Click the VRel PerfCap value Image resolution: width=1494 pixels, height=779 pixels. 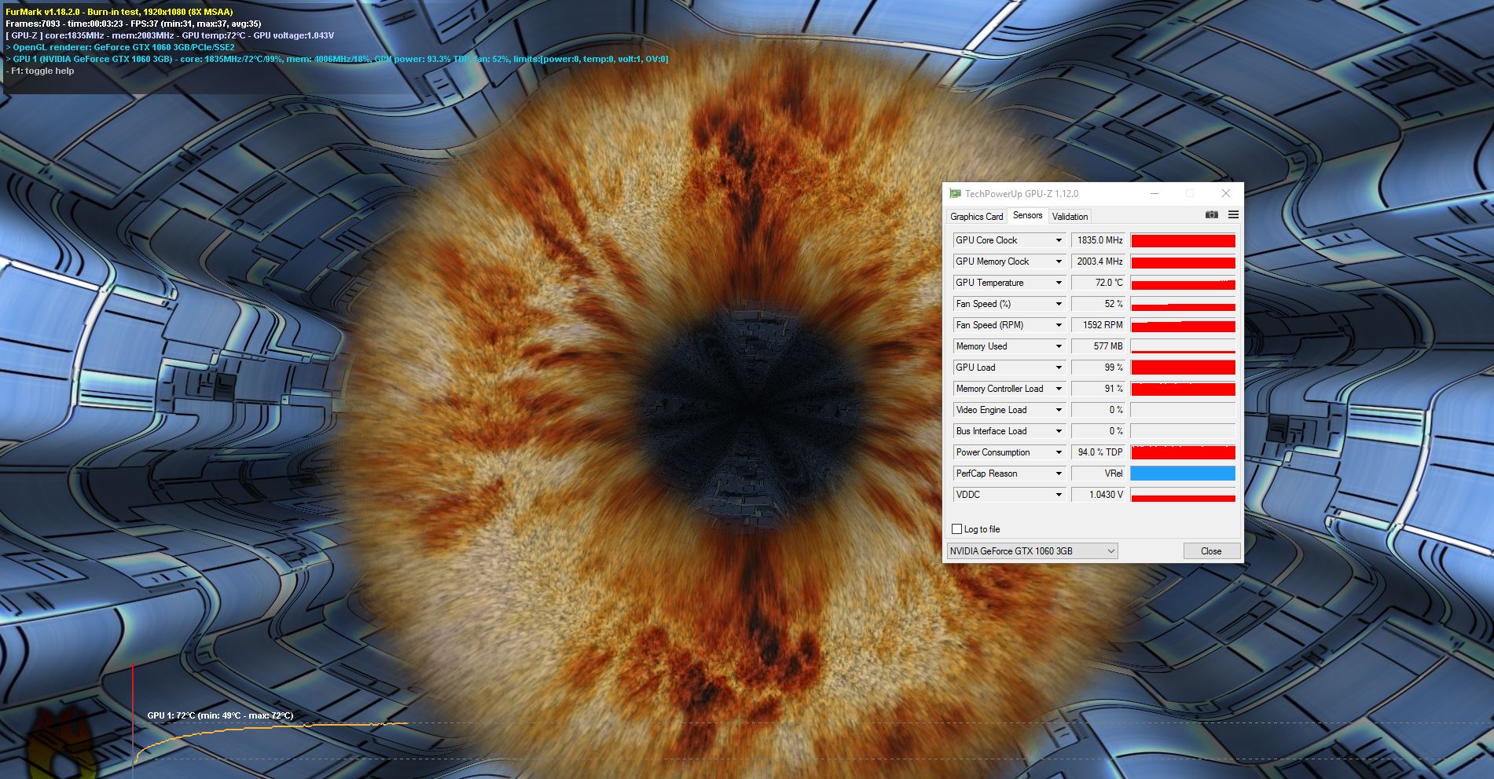coord(1099,474)
